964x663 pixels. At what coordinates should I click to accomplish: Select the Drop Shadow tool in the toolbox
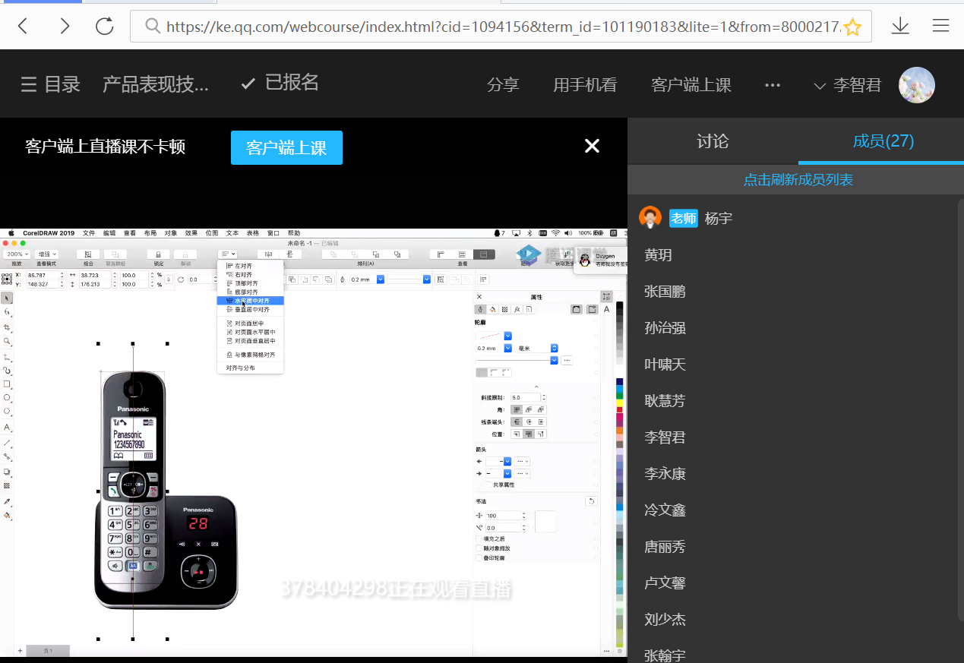click(7, 472)
